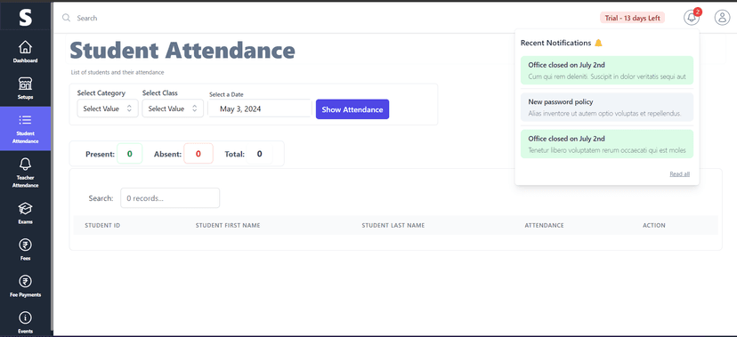The height and width of the screenshot is (337, 737).
Task: Click the Action column header
Action: point(654,225)
